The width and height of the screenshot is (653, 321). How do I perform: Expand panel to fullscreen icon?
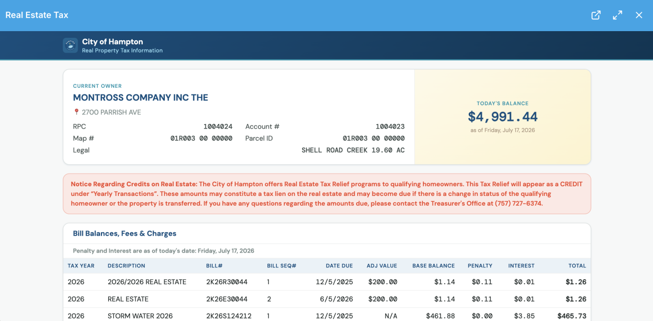pos(617,15)
